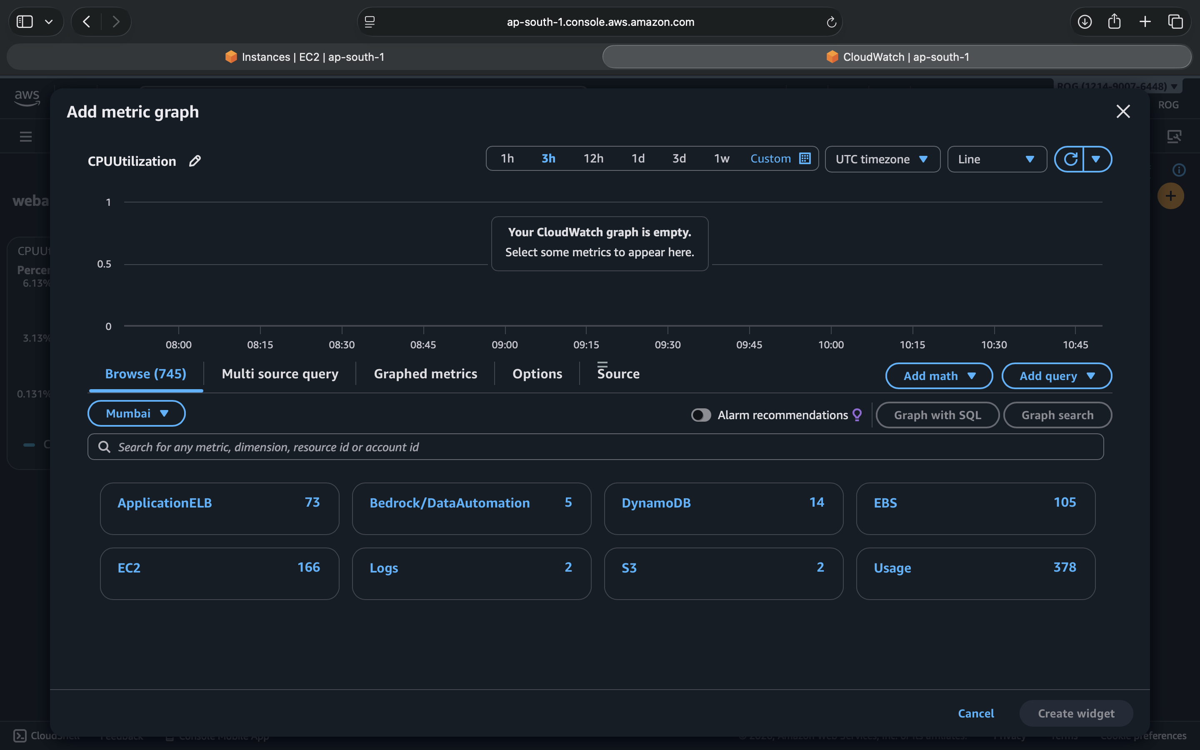Select the 12h time range
The width and height of the screenshot is (1200, 750).
[593, 159]
